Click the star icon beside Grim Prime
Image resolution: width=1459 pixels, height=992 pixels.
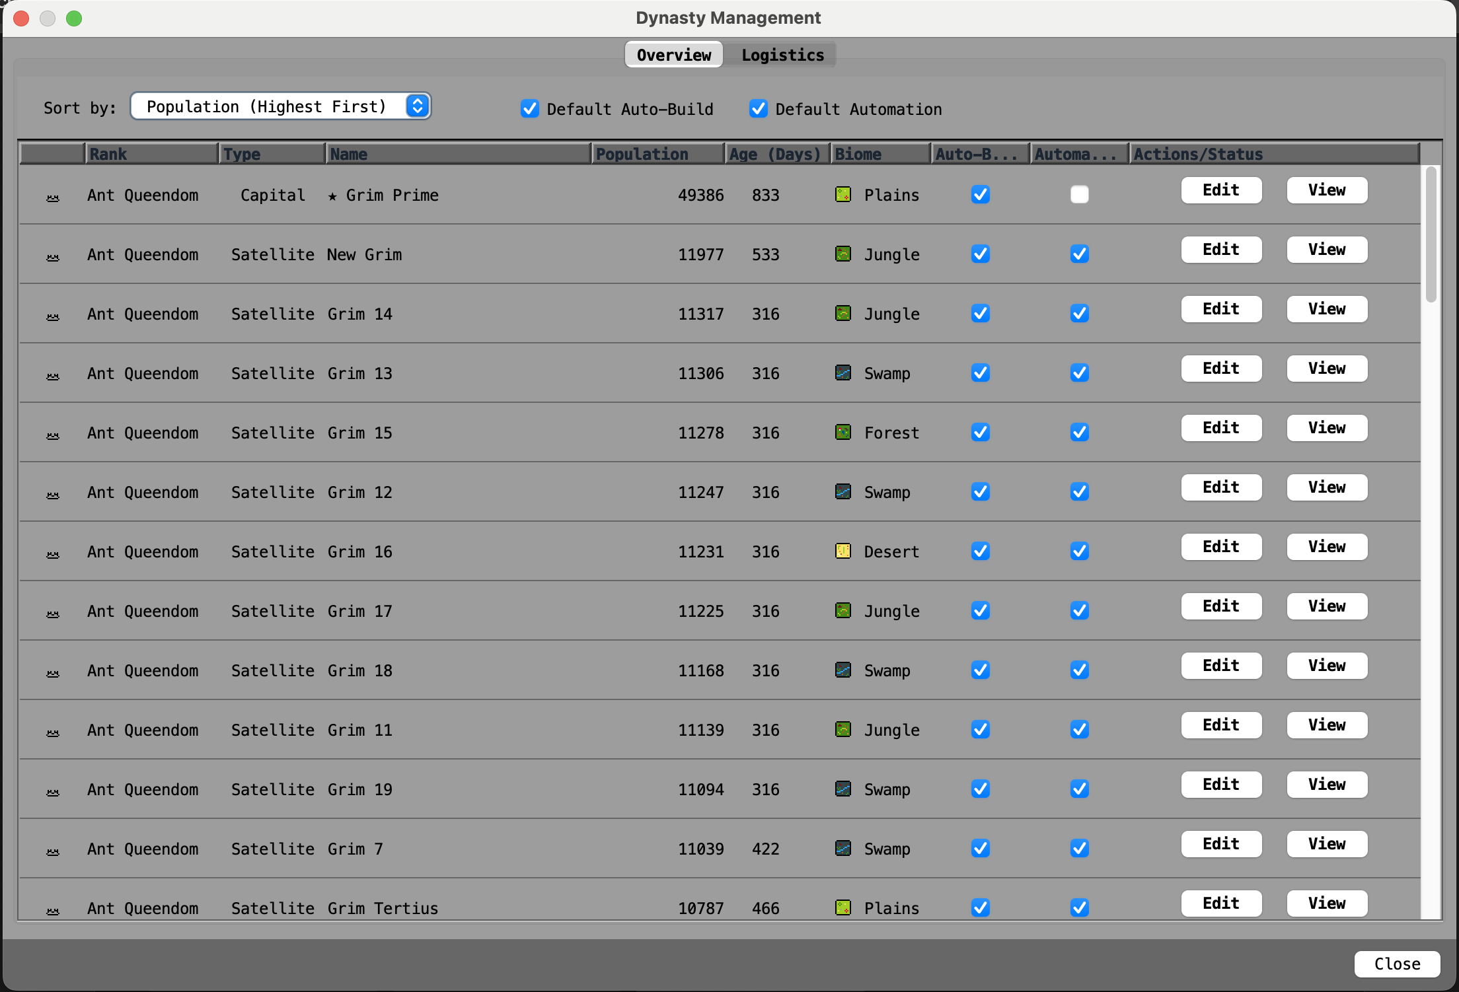point(332,195)
